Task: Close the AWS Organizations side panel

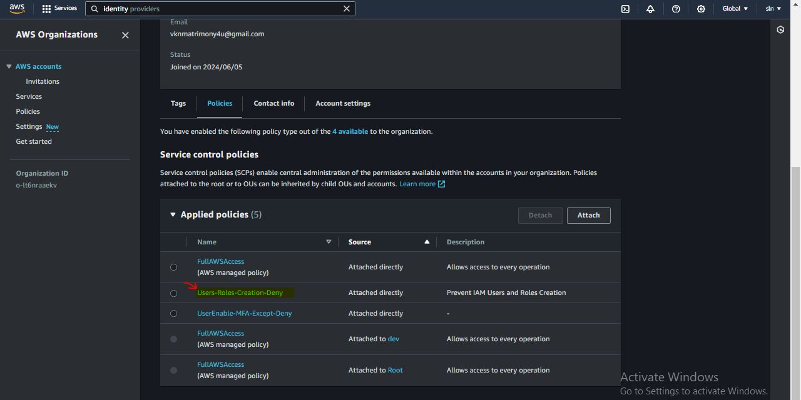Action: [x=125, y=35]
